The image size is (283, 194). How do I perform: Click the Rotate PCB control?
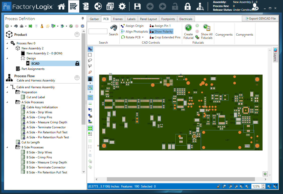point(133,37)
